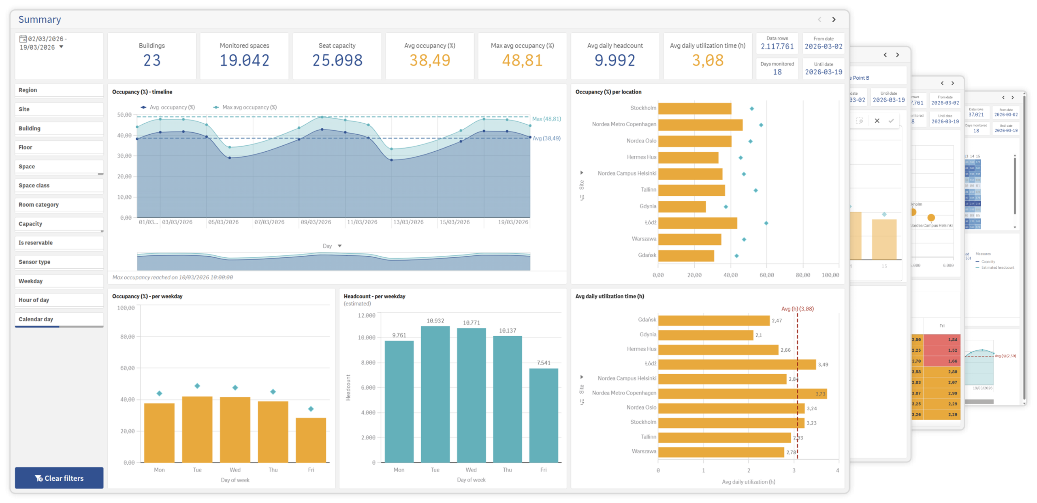Toggle Max avg occupancy (%) legend entry
Image resolution: width=1037 pixels, height=503 pixels.
coord(245,107)
